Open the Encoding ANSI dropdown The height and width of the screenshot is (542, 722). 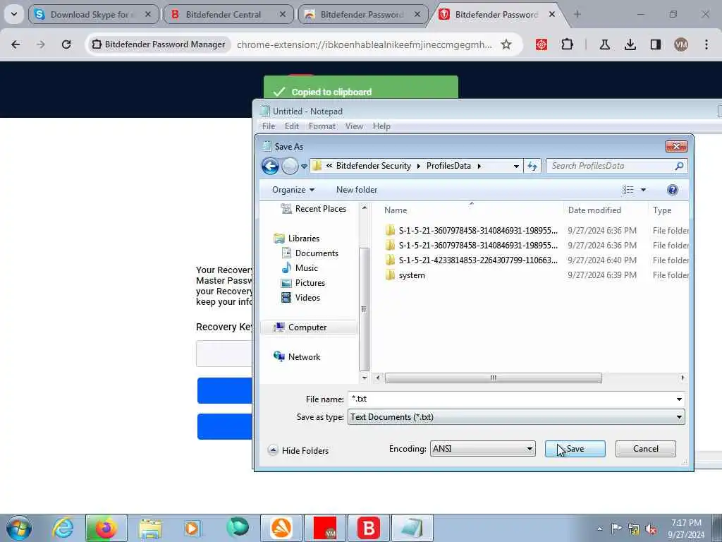482,448
